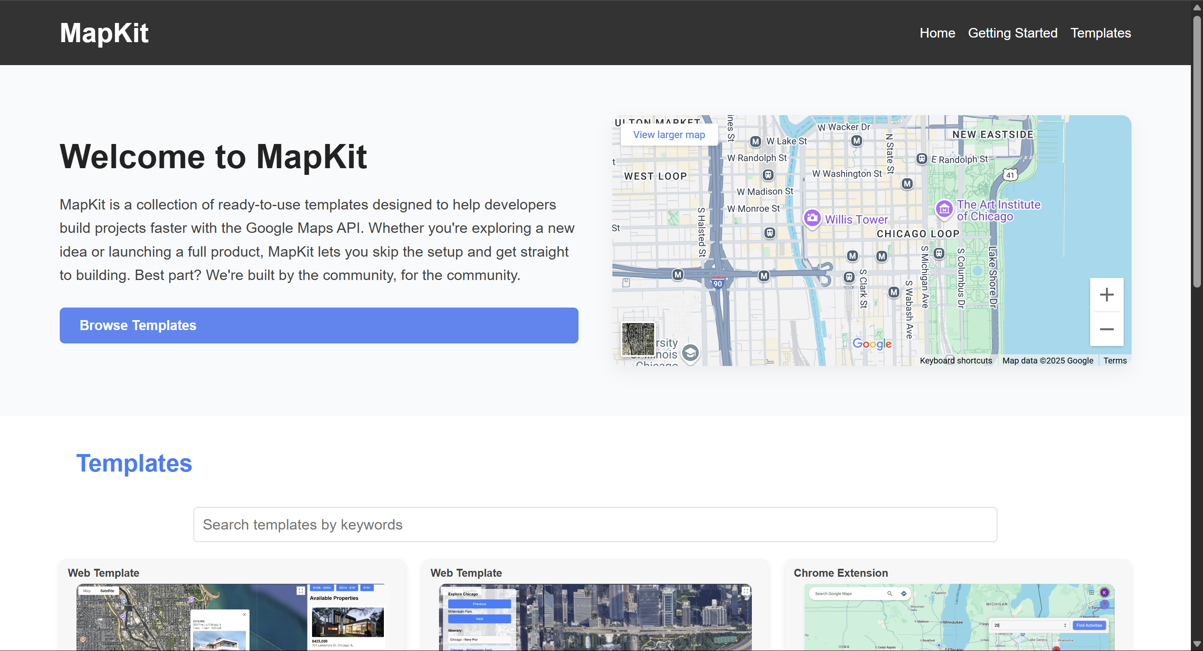Focus the Search templates by keywords field

[595, 525]
